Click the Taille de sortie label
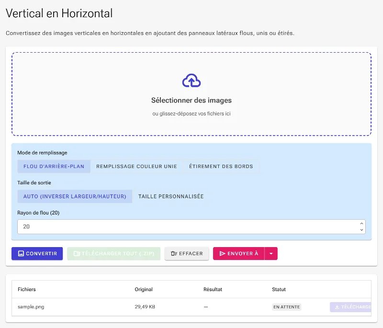 click(x=34, y=183)
